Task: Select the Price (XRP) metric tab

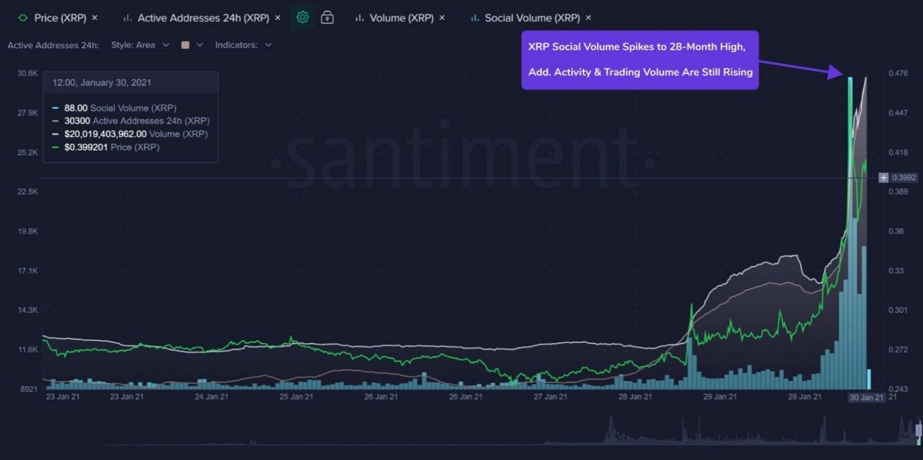Action: [59, 18]
